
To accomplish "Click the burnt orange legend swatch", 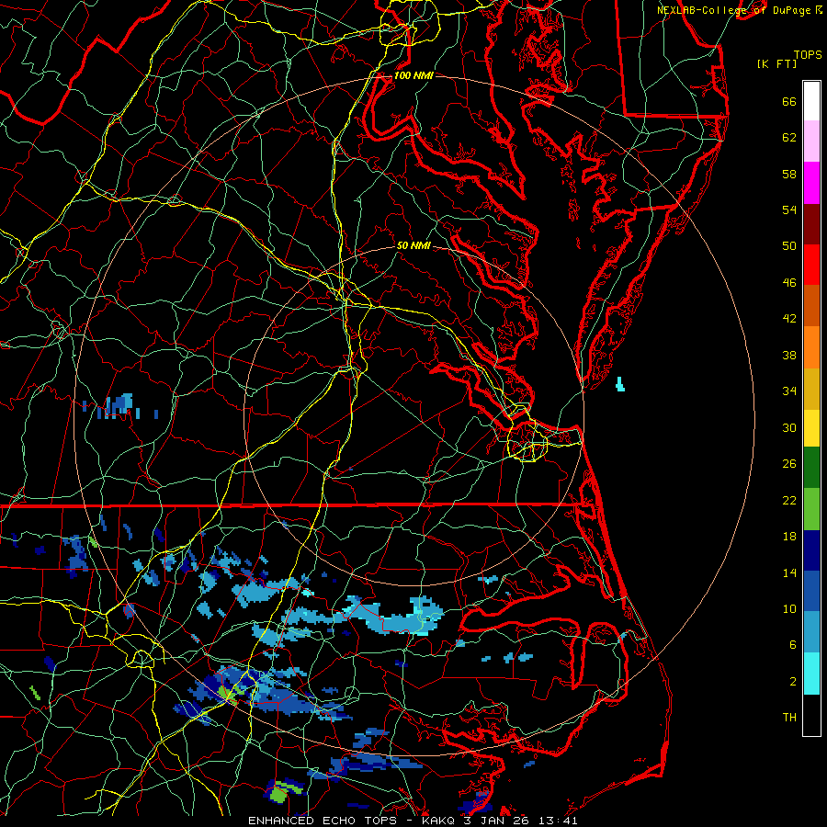I will pos(811,306).
